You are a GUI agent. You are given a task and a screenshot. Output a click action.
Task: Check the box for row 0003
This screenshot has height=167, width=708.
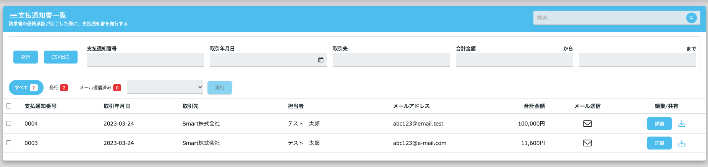point(9,143)
